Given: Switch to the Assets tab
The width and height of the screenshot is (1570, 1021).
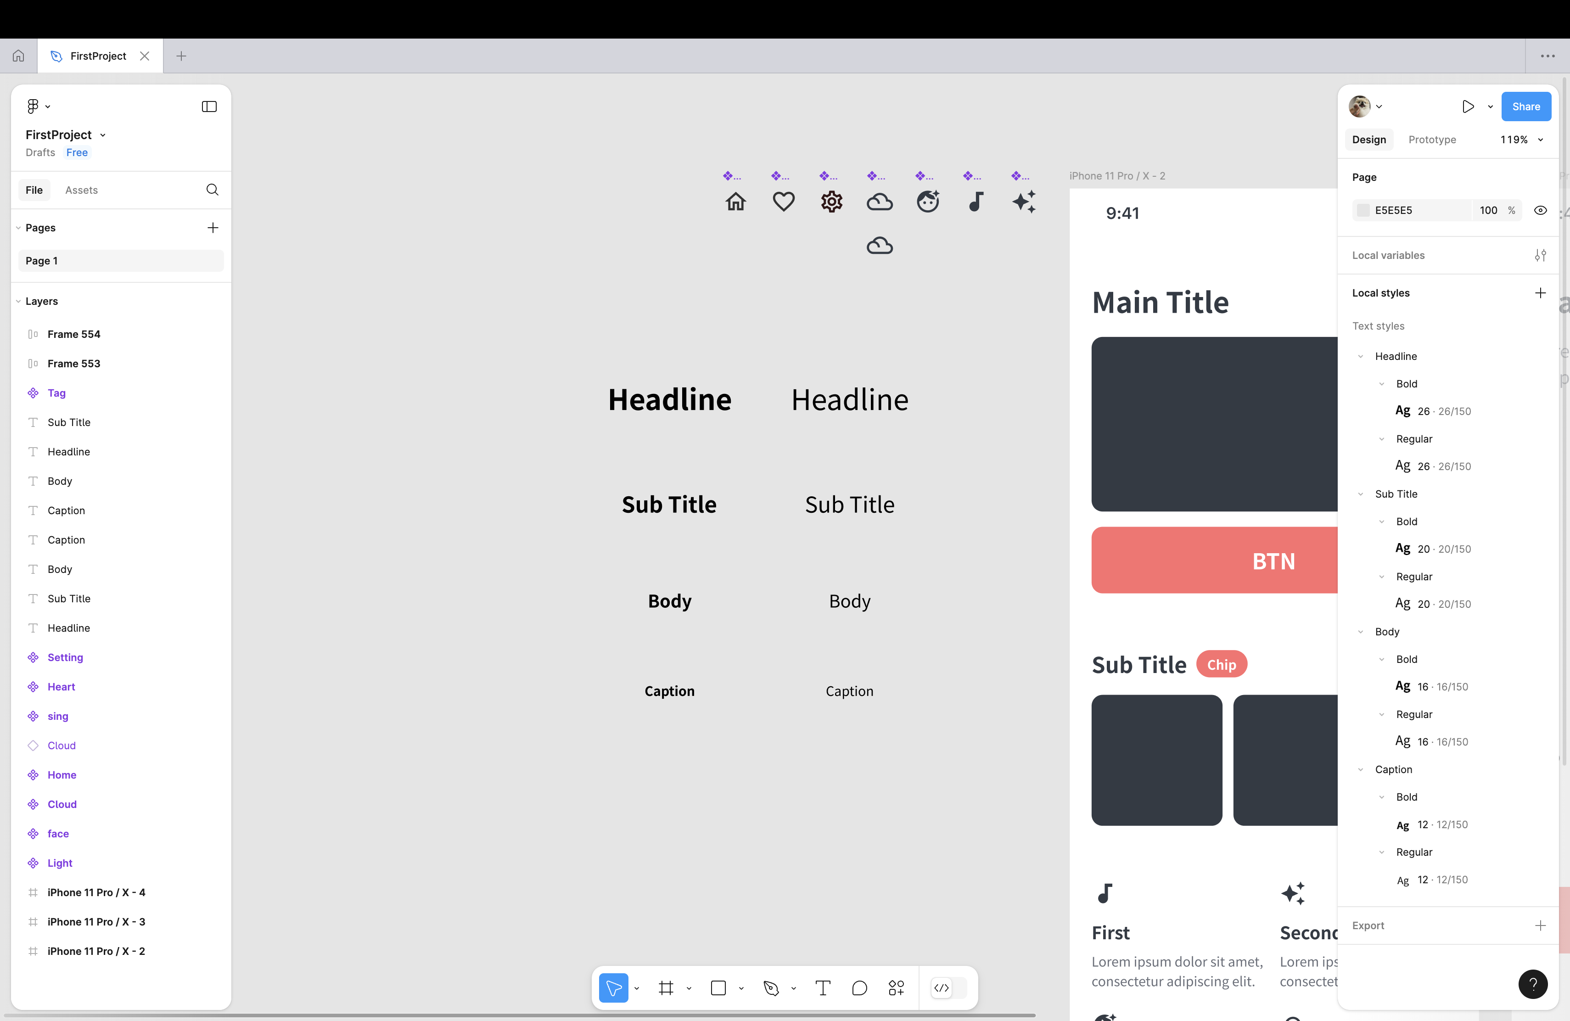Looking at the screenshot, I should (81, 190).
